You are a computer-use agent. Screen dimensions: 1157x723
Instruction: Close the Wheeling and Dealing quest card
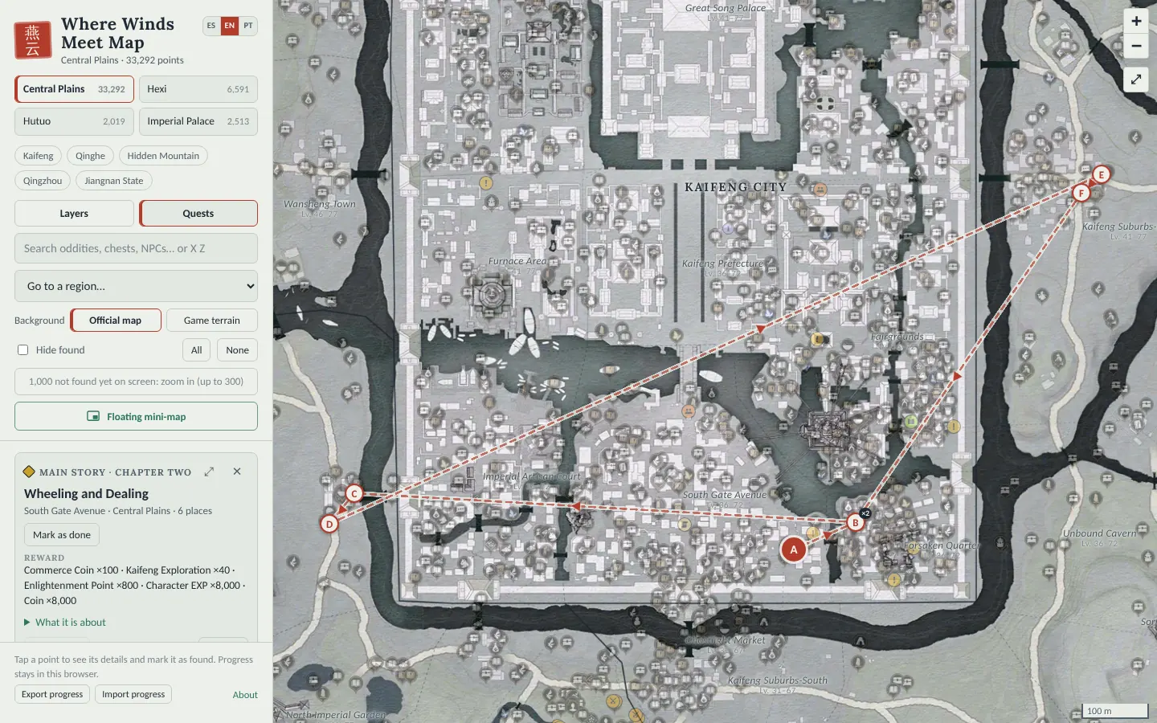pyautogui.click(x=237, y=472)
